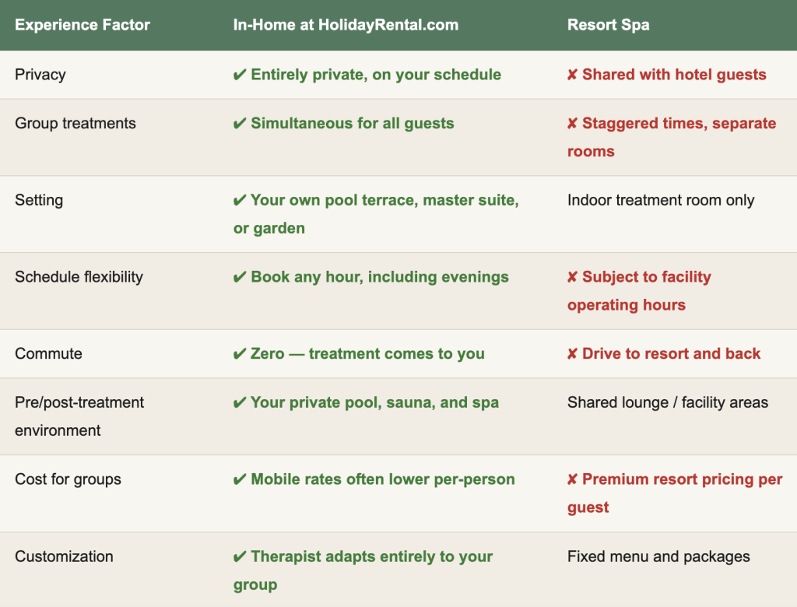Click the red X beside "Drive to resort and back"

pos(573,354)
